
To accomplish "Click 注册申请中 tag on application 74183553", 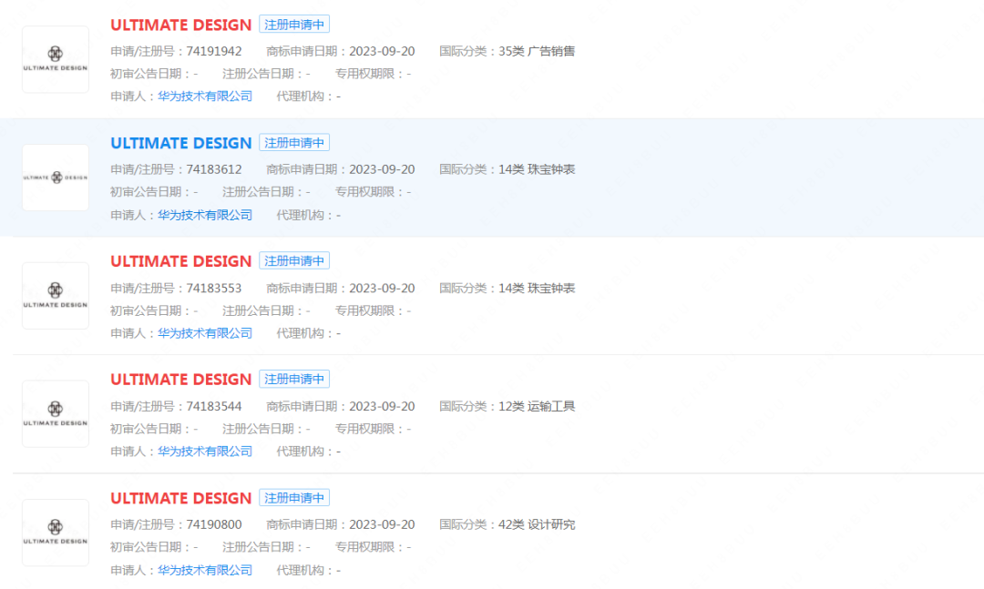I will click(x=294, y=260).
